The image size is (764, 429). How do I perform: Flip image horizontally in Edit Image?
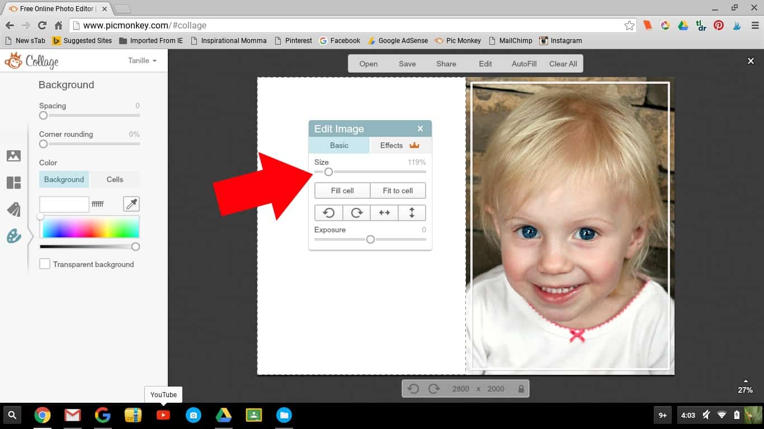(x=384, y=213)
